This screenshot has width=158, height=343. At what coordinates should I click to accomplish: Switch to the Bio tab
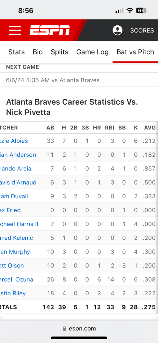pyautogui.click(x=38, y=52)
